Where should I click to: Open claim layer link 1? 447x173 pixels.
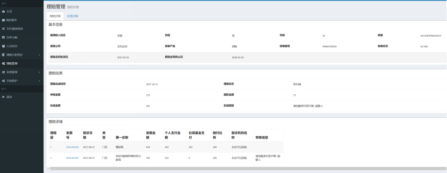click(51, 147)
